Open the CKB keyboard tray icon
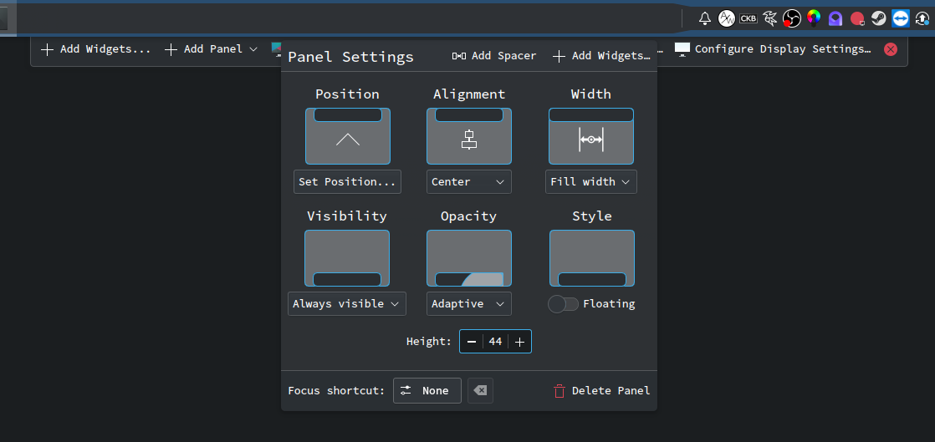Viewport: 935px width, 442px height. tap(748, 18)
